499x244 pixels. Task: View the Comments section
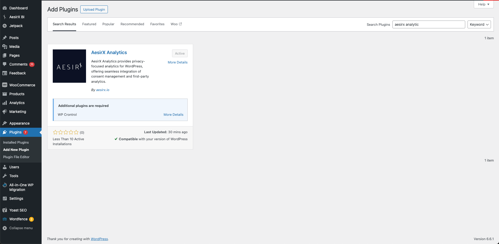click(18, 64)
